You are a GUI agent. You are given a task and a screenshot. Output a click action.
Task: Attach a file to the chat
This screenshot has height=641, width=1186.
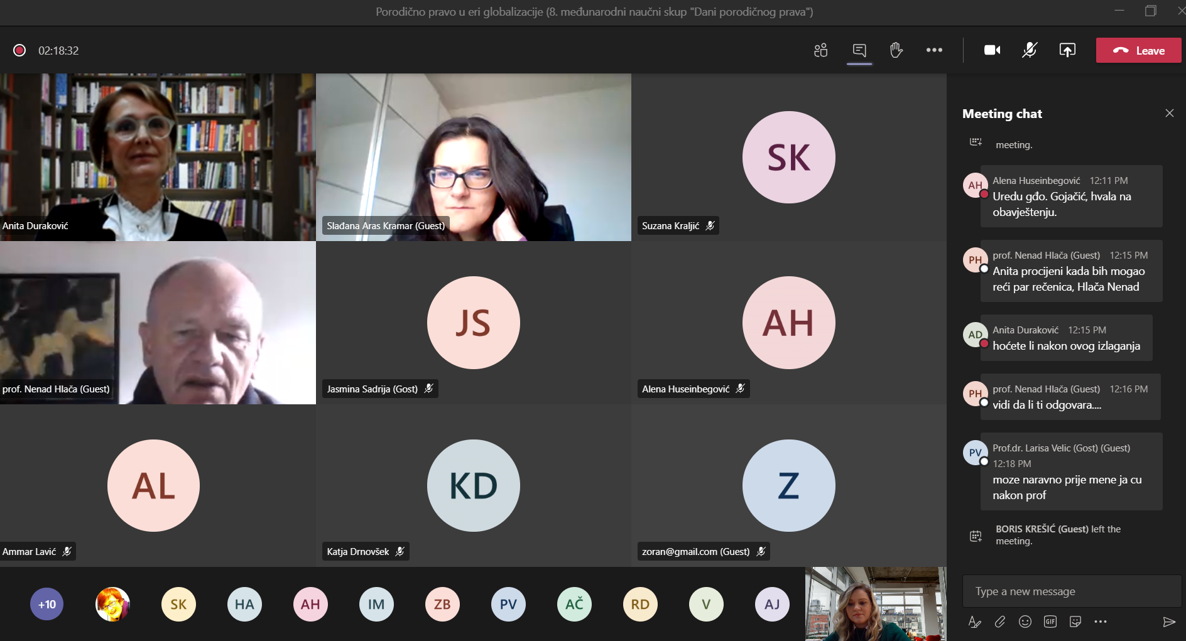click(1000, 622)
